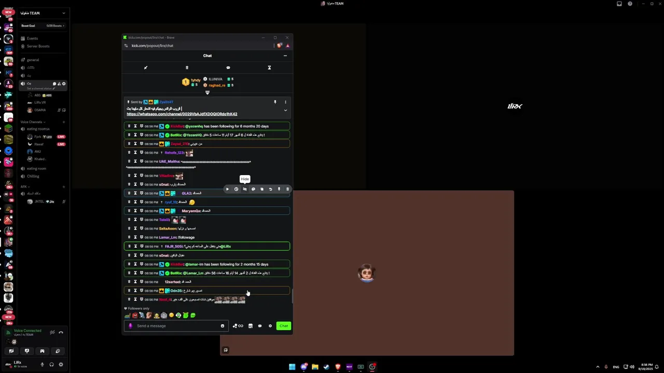Screen dimensions: 664x373
Task: Unpin the pinned message via pin icon
Action: click(x=275, y=102)
